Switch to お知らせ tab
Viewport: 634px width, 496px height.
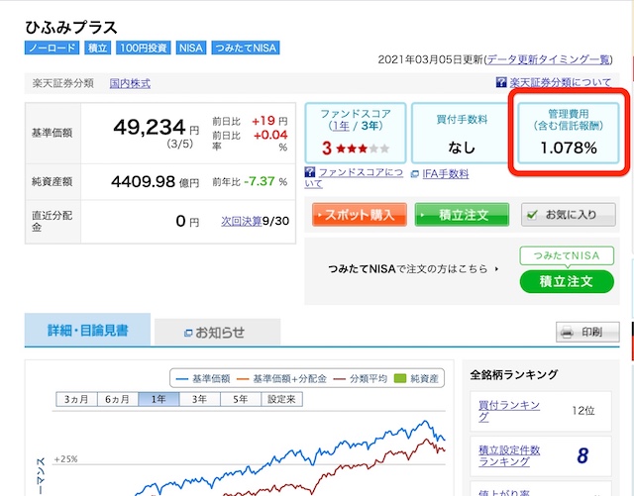point(218,332)
